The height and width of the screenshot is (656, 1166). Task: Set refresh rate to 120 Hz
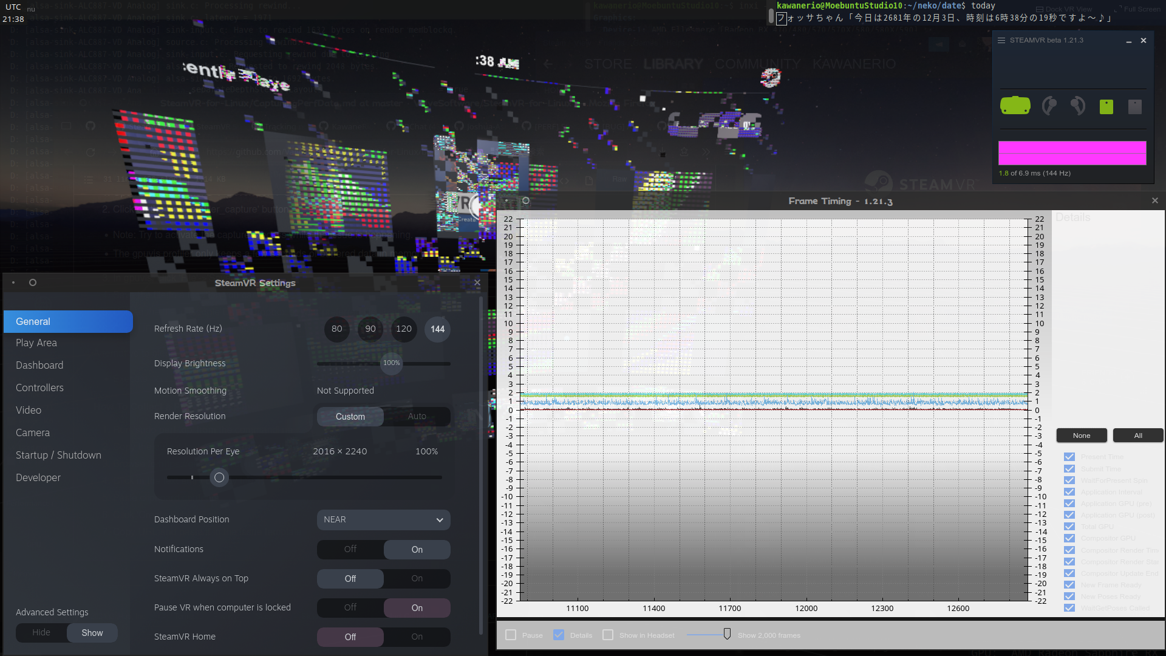[x=404, y=329]
